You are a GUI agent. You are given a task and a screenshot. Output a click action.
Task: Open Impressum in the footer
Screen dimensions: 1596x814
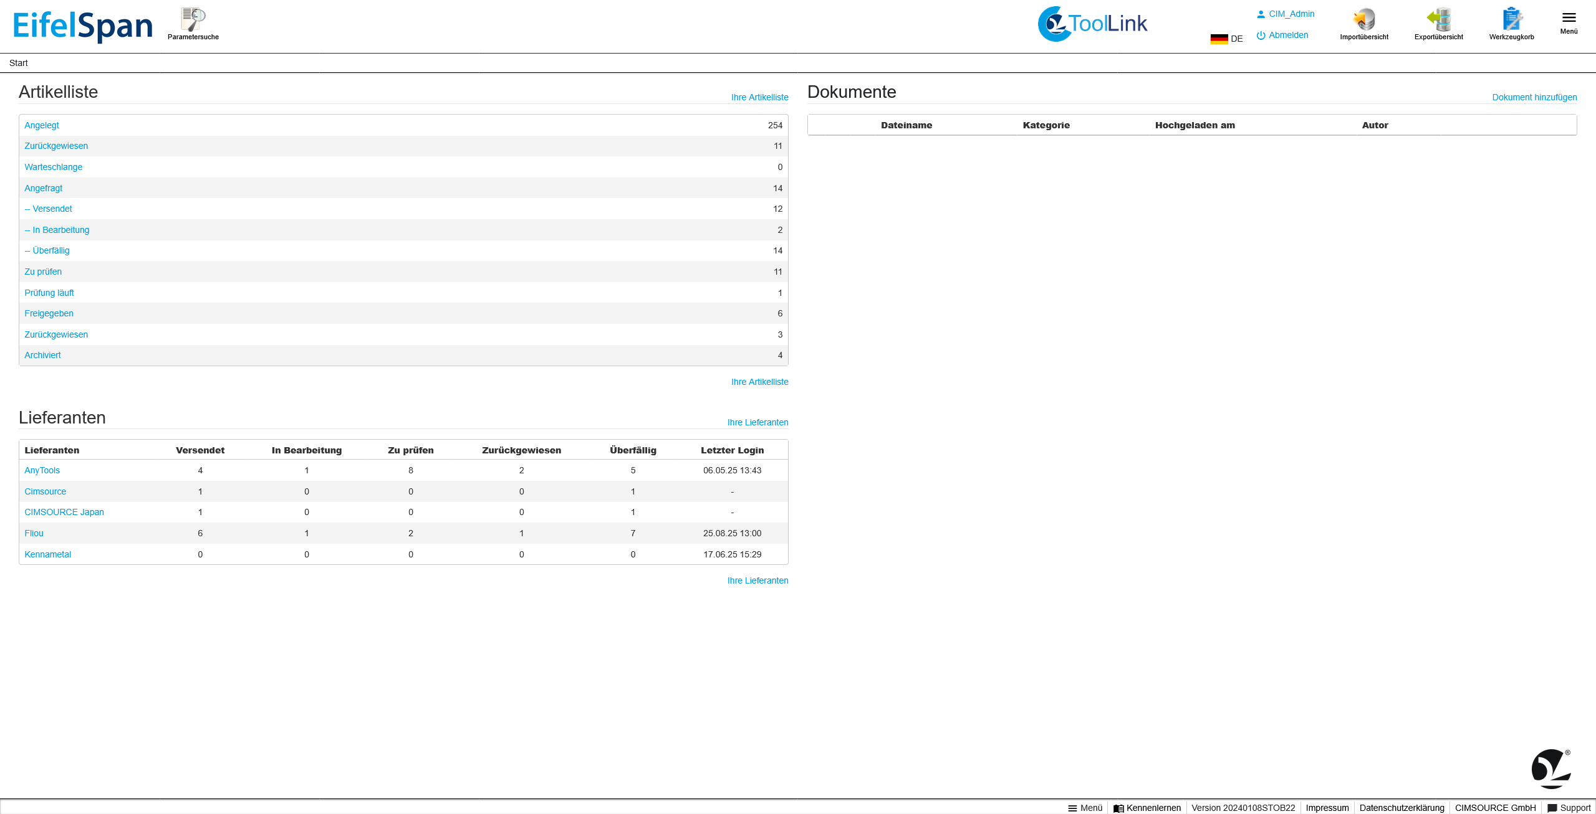1327,808
